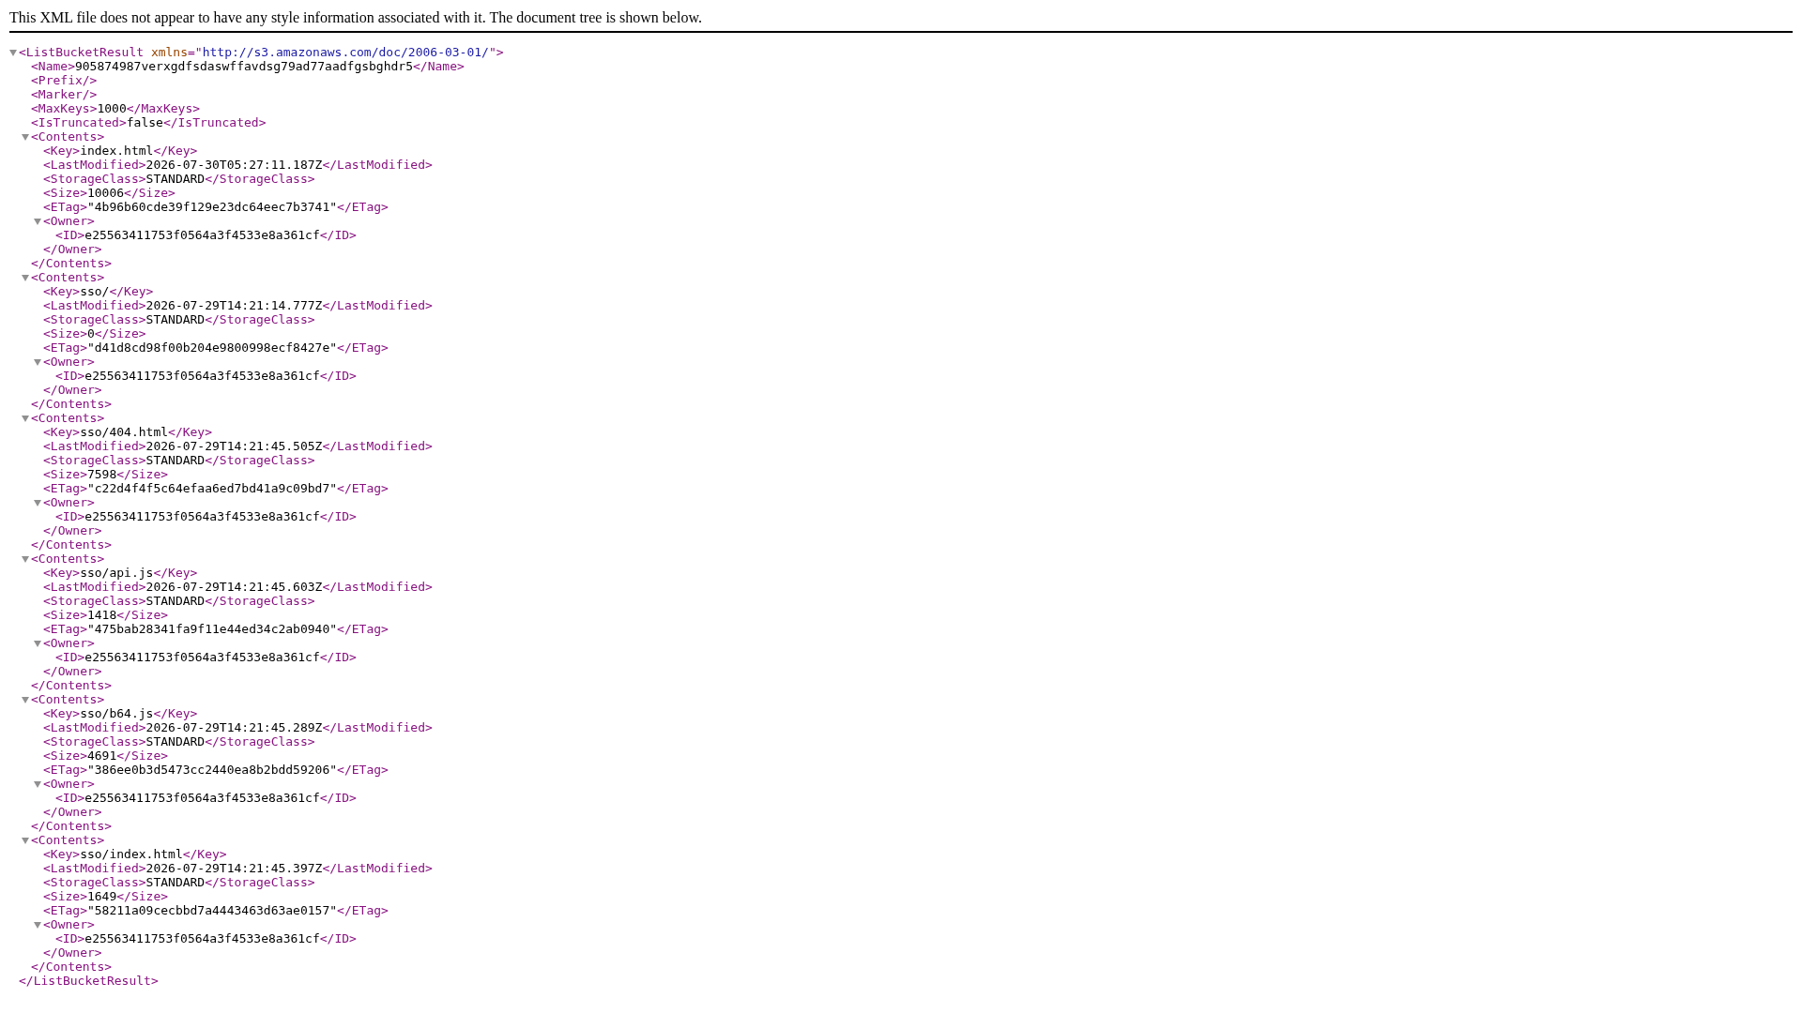The width and height of the screenshot is (1802, 1013).
Task: Click StorageClass STANDARD under sso/api.js
Action: pos(176,601)
